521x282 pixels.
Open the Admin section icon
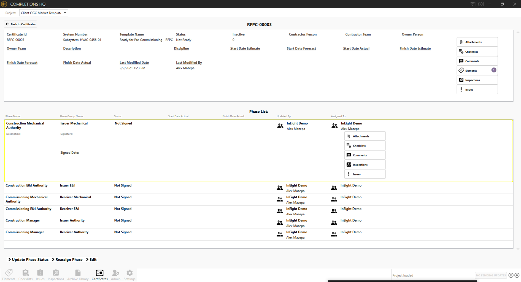(x=115, y=275)
